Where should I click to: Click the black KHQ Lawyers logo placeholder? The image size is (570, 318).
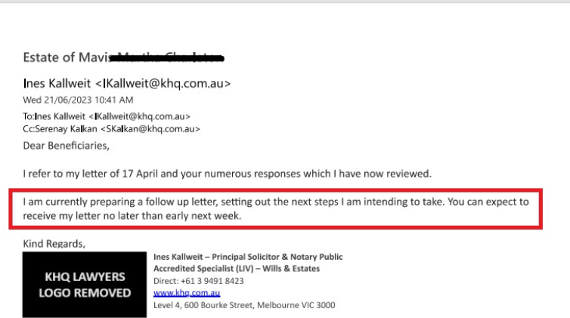tap(85, 285)
